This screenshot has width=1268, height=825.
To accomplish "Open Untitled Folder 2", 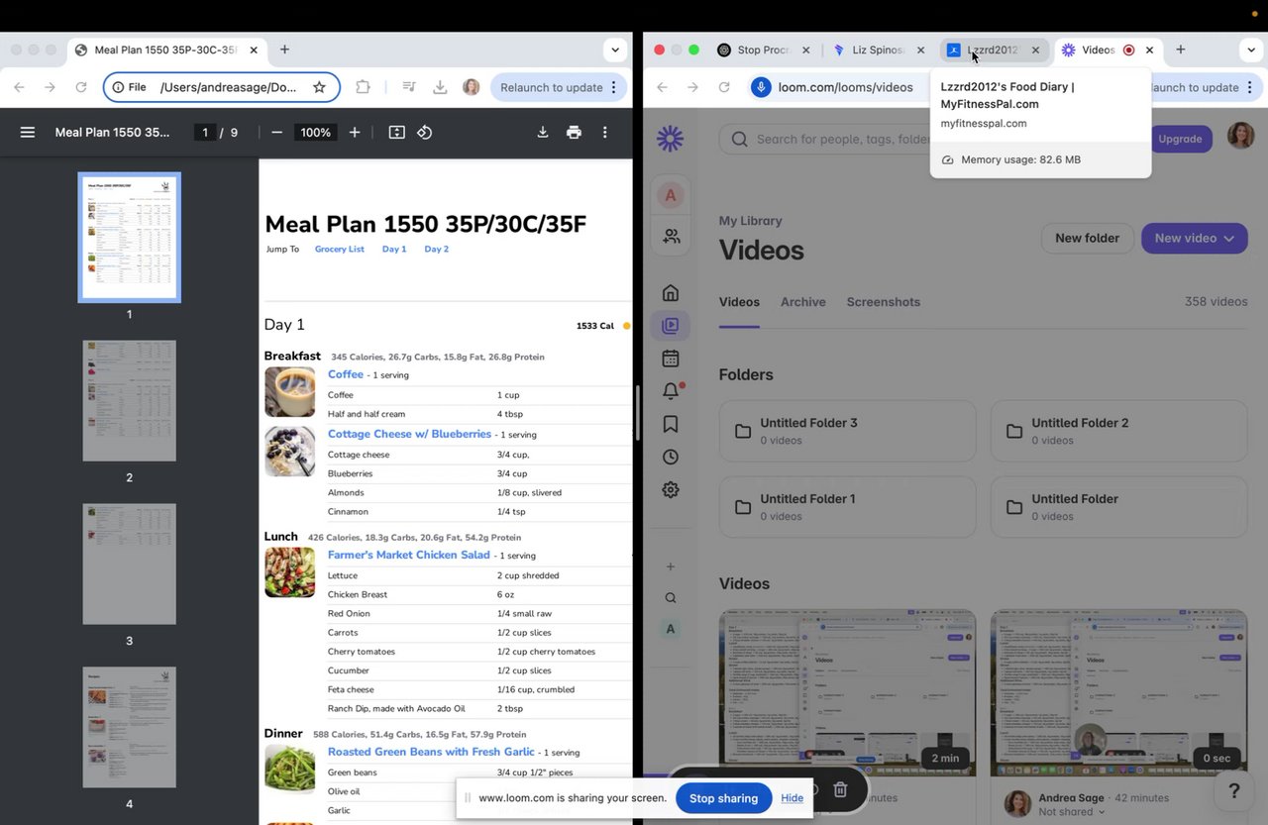I will [x=1119, y=431].
